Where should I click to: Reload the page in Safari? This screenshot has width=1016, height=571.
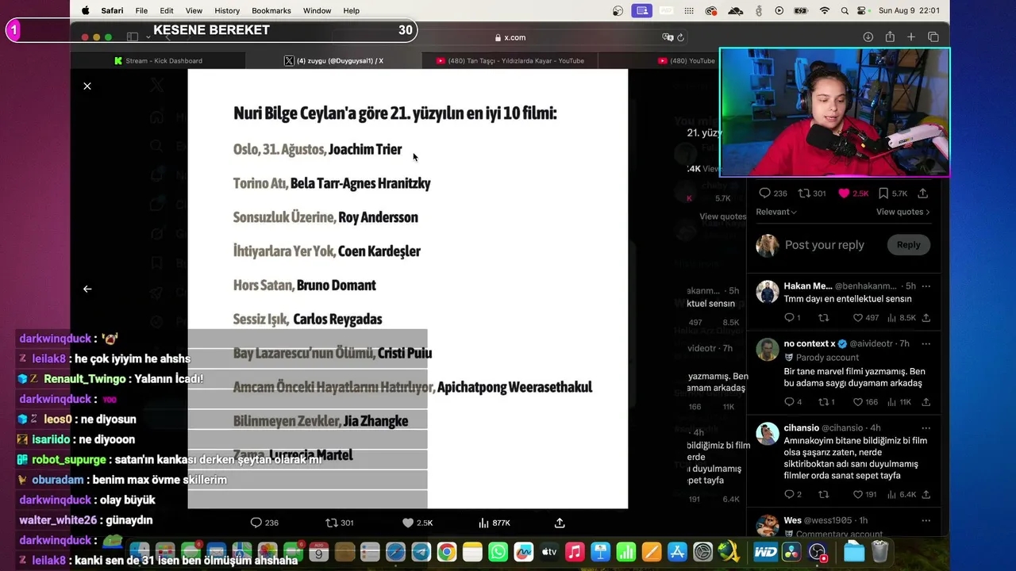point(680,37)
